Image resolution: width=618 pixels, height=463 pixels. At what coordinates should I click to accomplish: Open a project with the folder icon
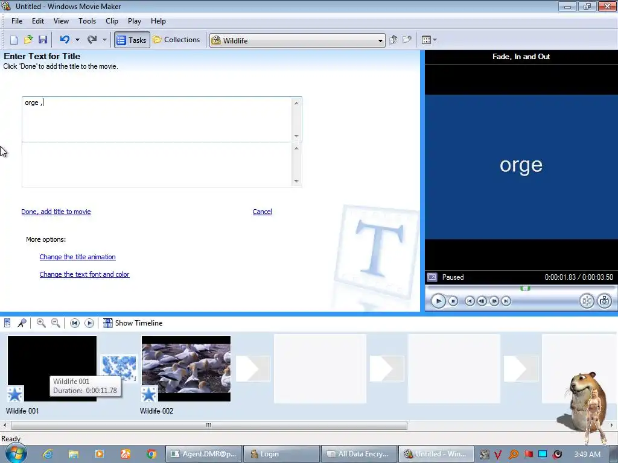coord(28,40)
